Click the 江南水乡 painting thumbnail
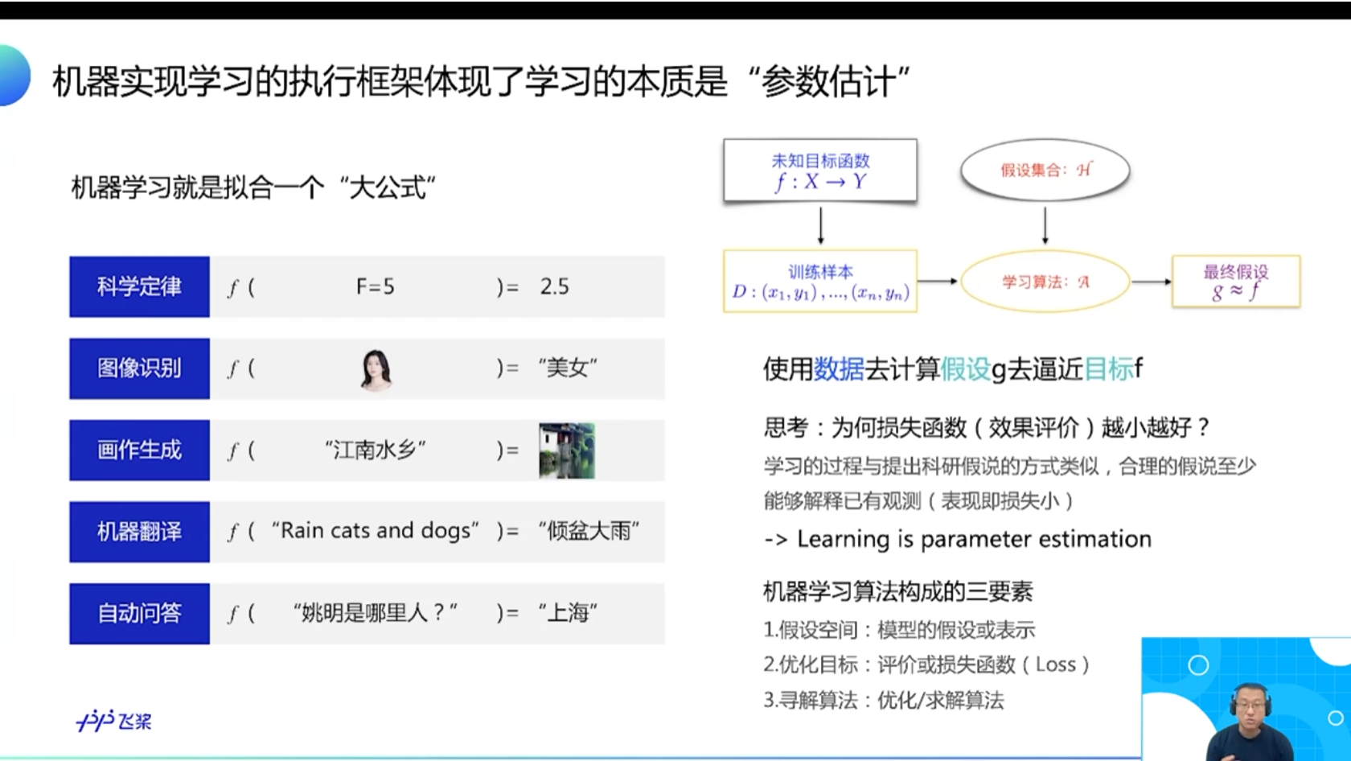The image size is (1351, 761). click(x=567, y=450)
